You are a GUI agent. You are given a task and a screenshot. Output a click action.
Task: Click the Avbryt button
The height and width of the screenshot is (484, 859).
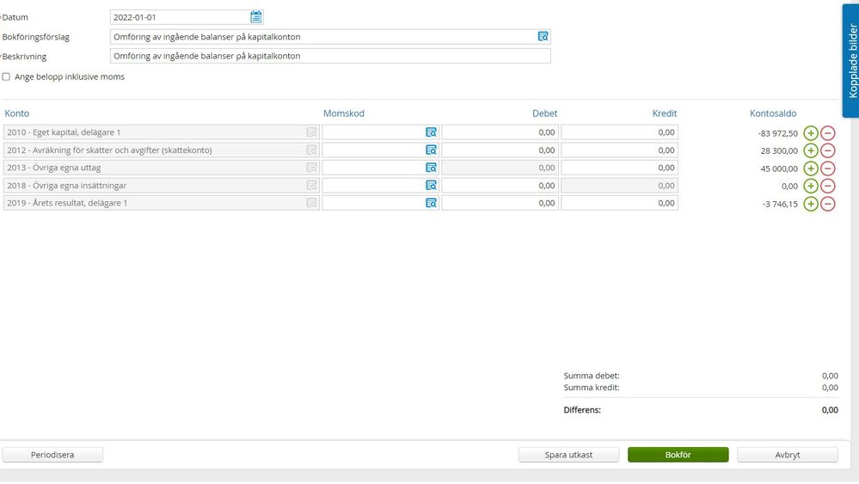coord(787,455)
